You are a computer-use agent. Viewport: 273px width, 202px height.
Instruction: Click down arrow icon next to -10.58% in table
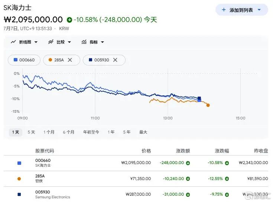(227, 163)
